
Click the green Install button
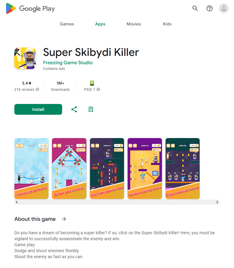coord(38,109)
